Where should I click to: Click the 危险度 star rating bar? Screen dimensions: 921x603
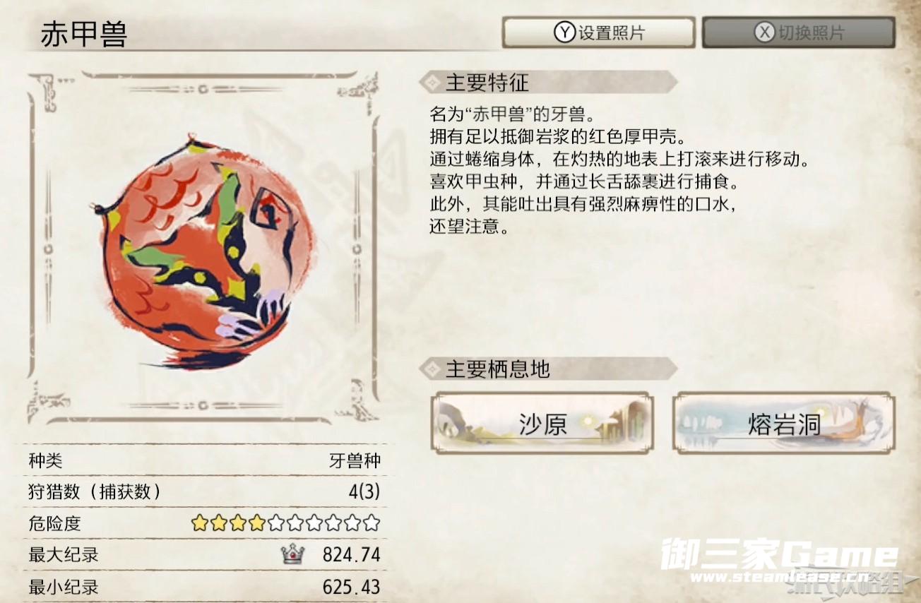286,523
